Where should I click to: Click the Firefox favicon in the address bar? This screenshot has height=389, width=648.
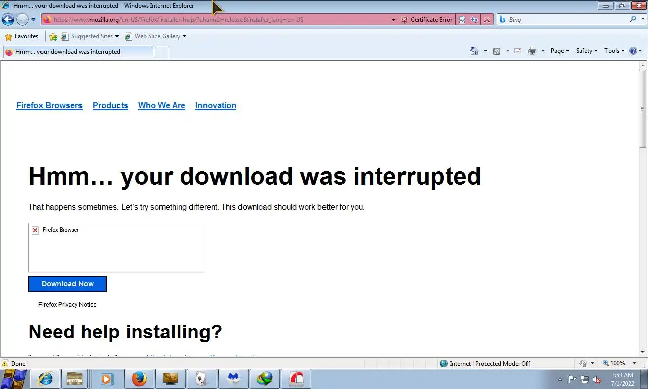point(47,20)
